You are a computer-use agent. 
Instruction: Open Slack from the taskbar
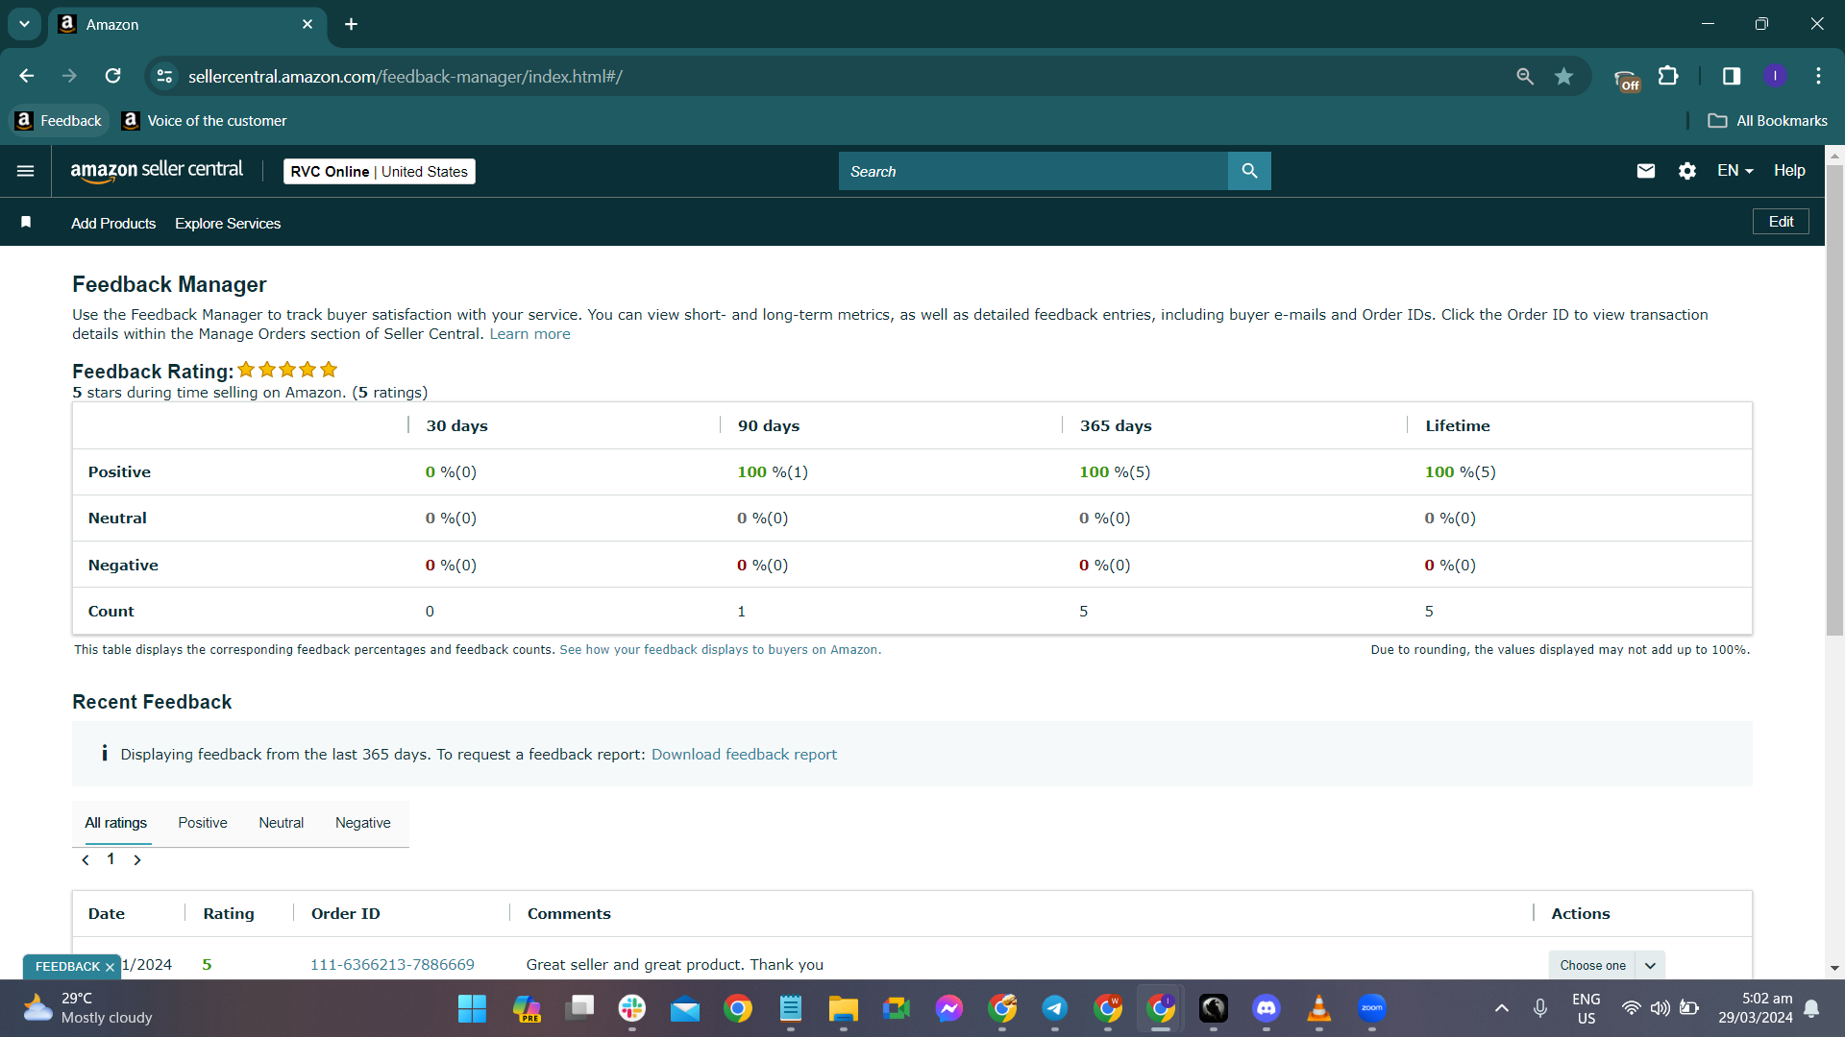coord(632,1009)
